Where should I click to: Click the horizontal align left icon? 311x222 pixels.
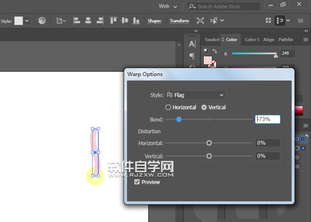pos(77,21)
